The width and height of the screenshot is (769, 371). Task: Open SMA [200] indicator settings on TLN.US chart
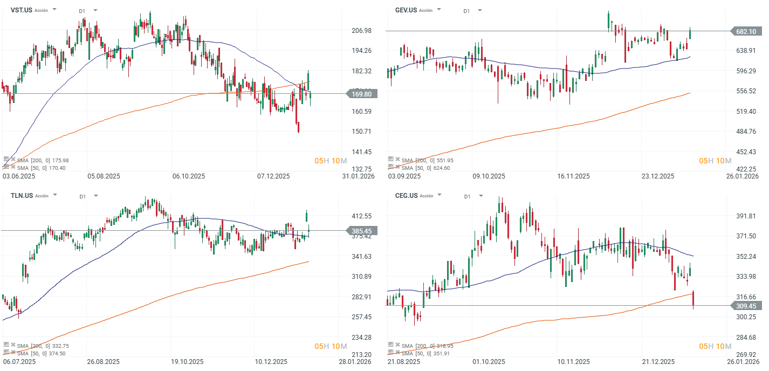coord(6,346)
